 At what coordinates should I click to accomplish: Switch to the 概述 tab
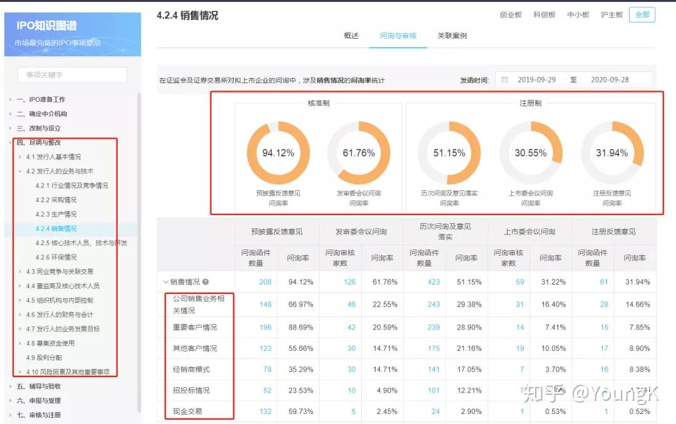(351, 36)
